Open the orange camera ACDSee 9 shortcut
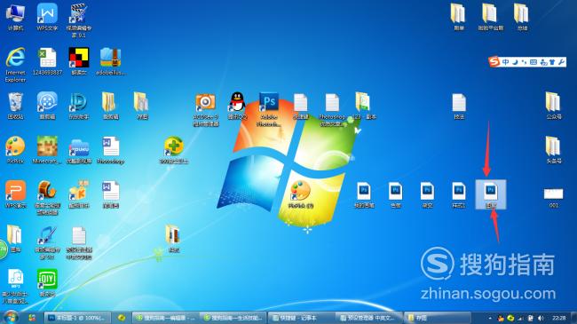The height and width of the screenshot is (324, 577). click(206, 109)
